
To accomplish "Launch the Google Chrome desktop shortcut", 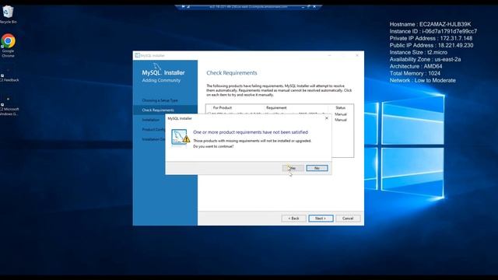I will 8,45.
